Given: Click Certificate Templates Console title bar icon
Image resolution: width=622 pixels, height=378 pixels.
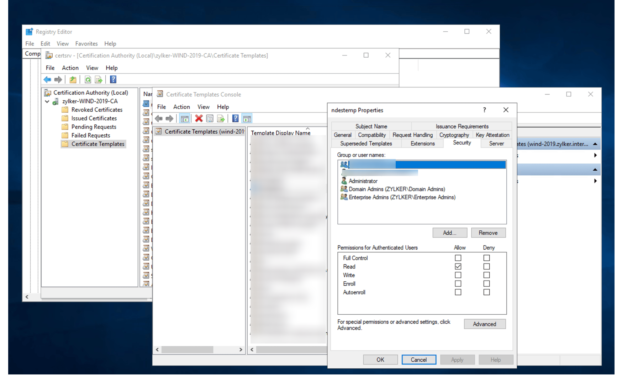Looking at the screenshot, I should click(160, 94).
